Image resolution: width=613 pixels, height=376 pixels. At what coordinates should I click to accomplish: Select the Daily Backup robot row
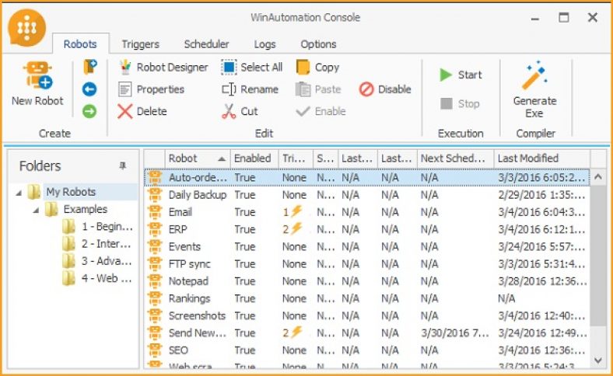click(x=198, y=195)
